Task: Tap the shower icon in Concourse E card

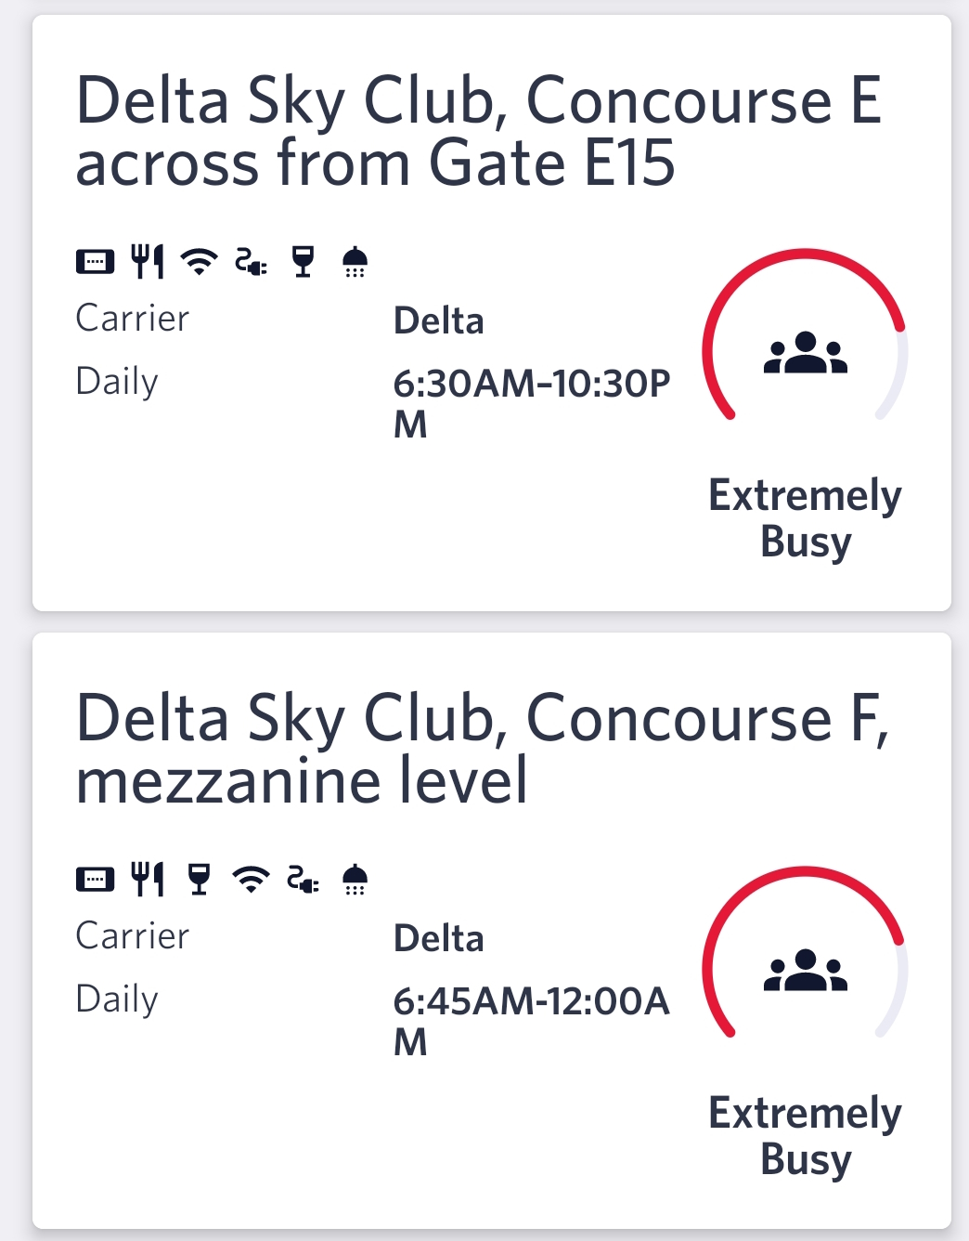Action: click(355, 262)
